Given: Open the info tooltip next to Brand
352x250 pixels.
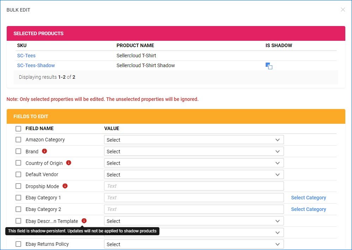Looking at the screenshot, I should pyautogui.click(x=44, y=151).
